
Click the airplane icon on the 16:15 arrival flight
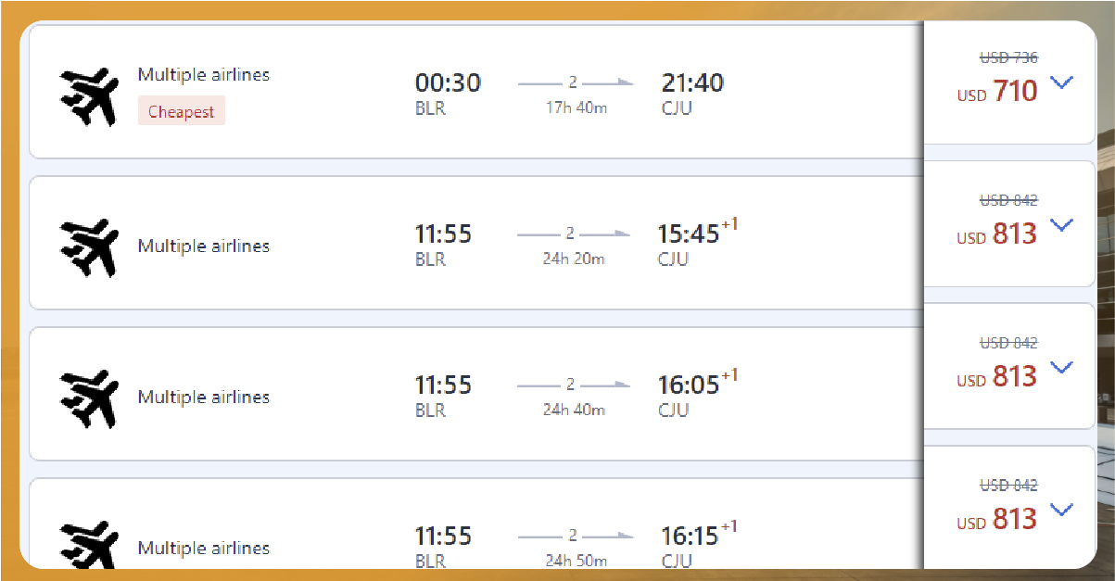[89, 547]
